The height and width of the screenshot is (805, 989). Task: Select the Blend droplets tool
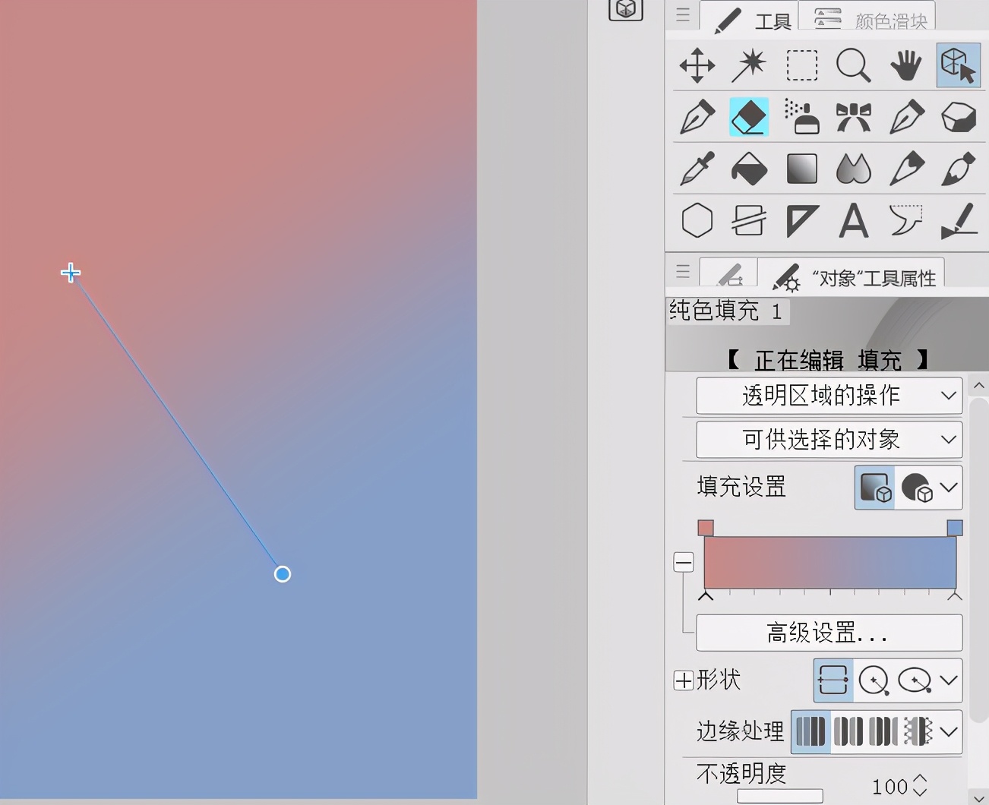(x=854, y=169)
